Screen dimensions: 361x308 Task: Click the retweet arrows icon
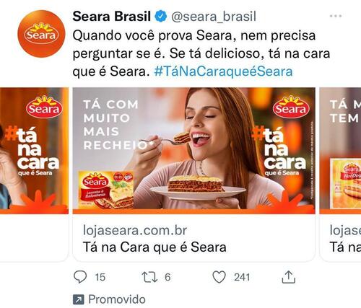(x=149, y=277)
